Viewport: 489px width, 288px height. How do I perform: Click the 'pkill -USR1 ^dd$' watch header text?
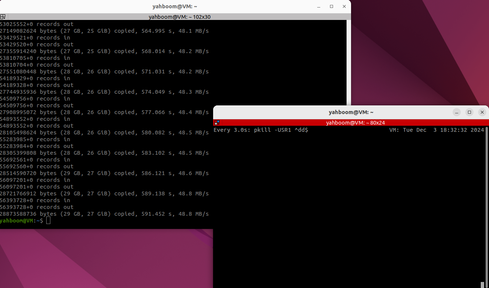tap(281, 130)
